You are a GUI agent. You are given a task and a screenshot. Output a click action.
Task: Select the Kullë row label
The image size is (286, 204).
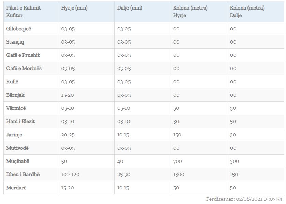[12, 82]
